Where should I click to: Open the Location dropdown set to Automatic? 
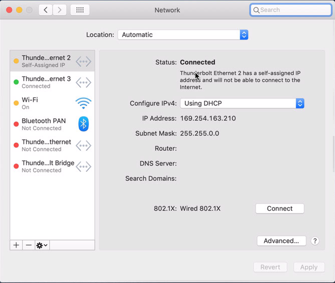tap(183, 35)
